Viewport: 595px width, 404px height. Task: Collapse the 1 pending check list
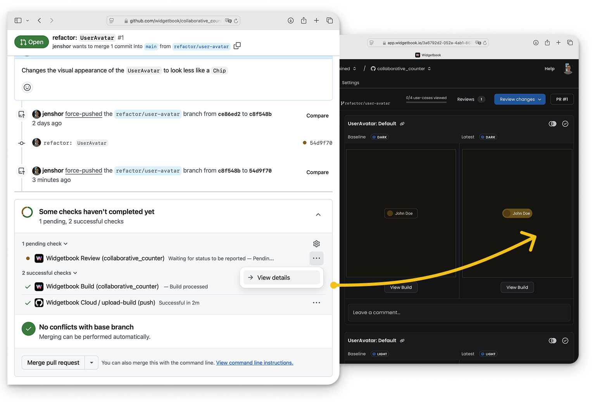click(45, 244)
